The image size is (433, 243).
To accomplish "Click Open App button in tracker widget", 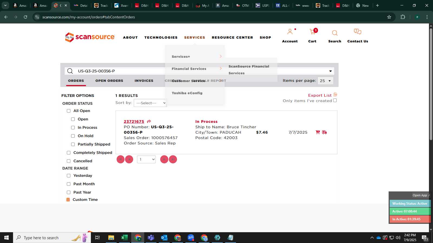I will tap(421, 195).
